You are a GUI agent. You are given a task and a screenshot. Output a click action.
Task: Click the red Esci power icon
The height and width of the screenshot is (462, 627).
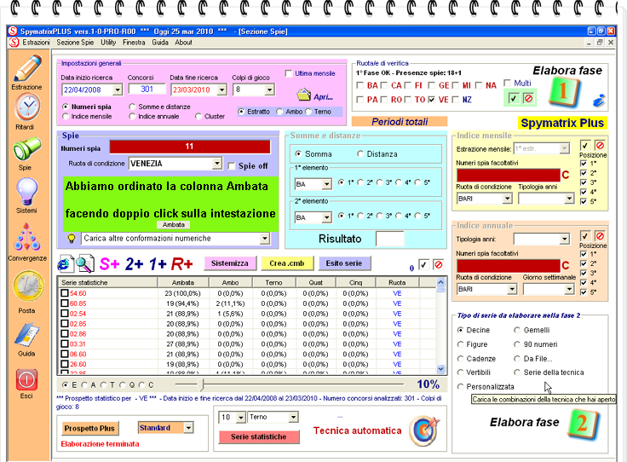pyautogui.click(x=26, y=379)
